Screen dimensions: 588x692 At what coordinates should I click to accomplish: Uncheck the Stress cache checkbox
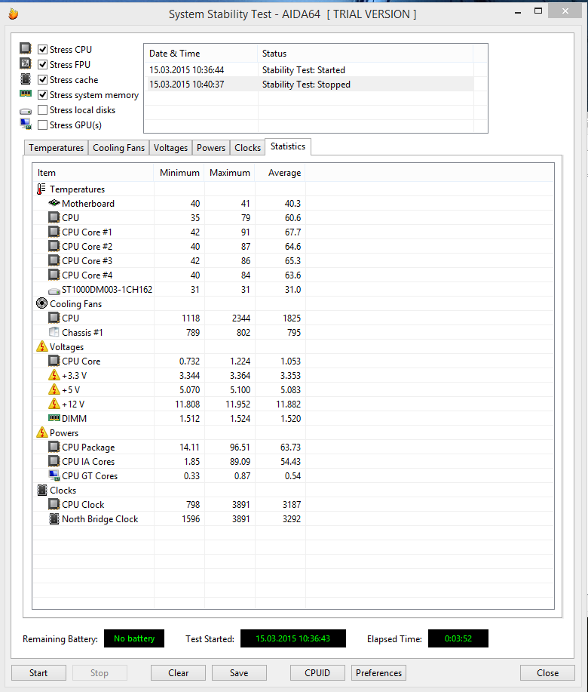pyautogui.click(x=43, y=79)
